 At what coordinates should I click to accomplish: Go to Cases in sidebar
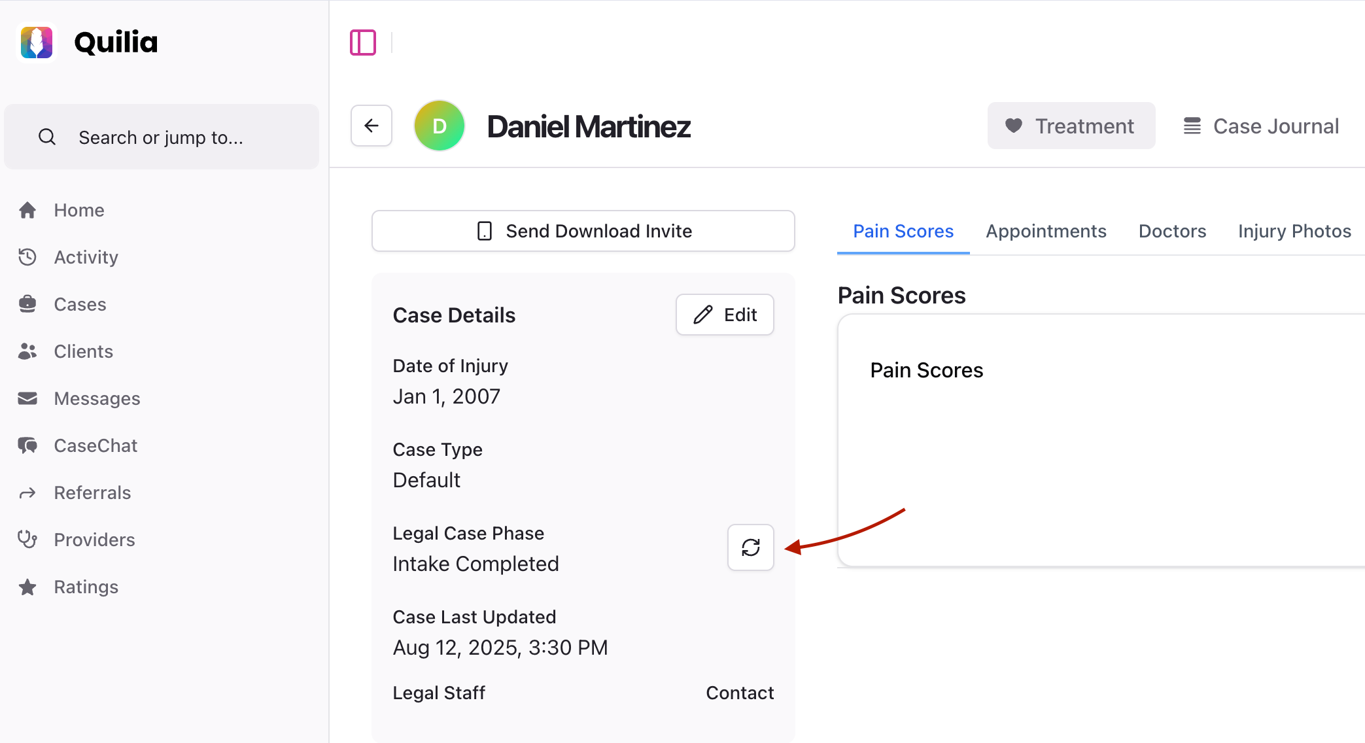(x=80, y=304)
